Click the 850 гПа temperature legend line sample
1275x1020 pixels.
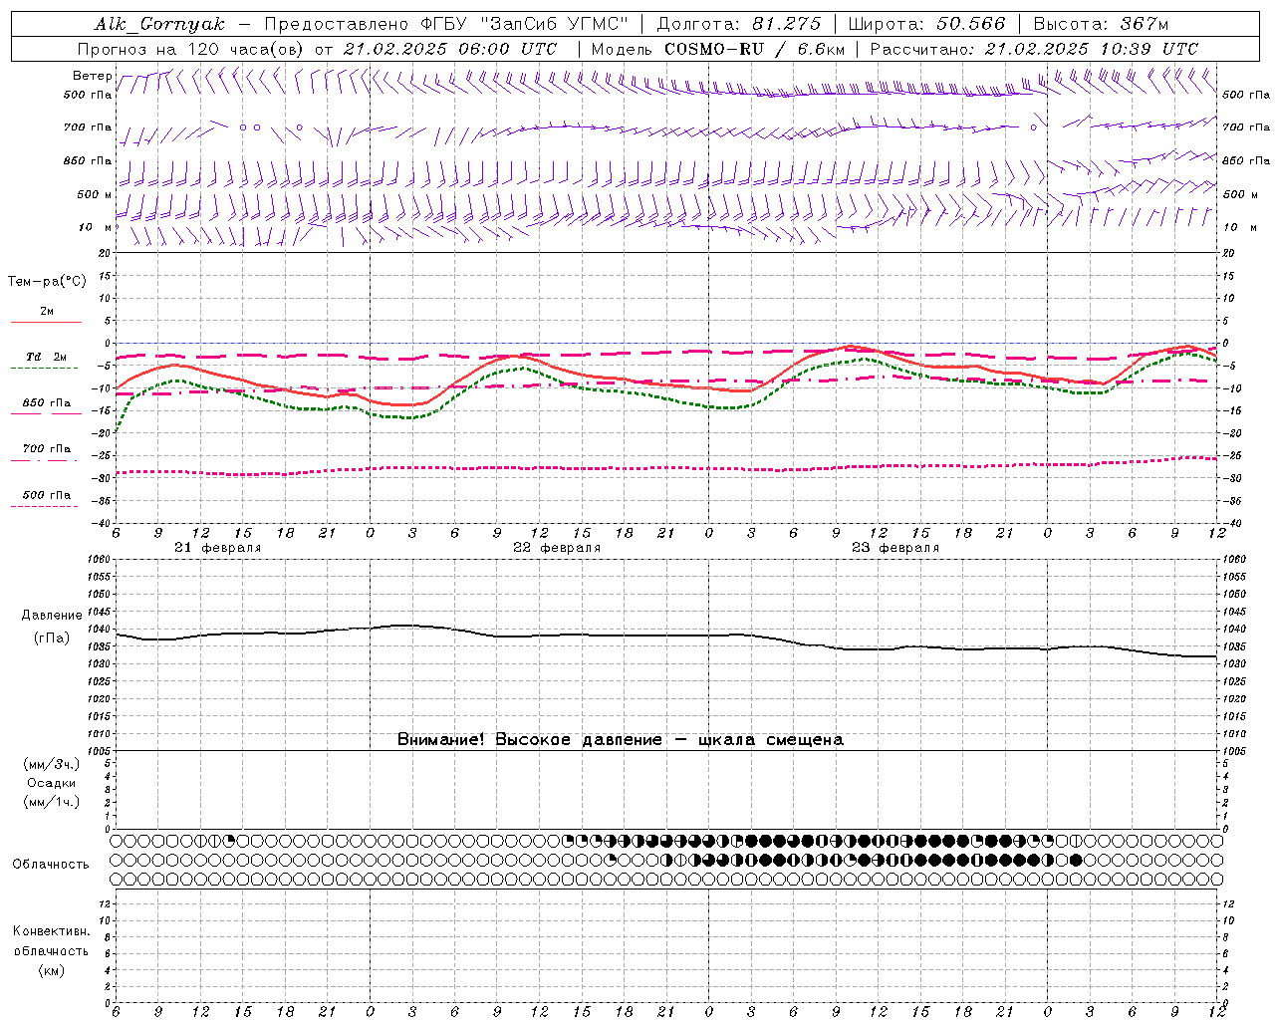46,413
